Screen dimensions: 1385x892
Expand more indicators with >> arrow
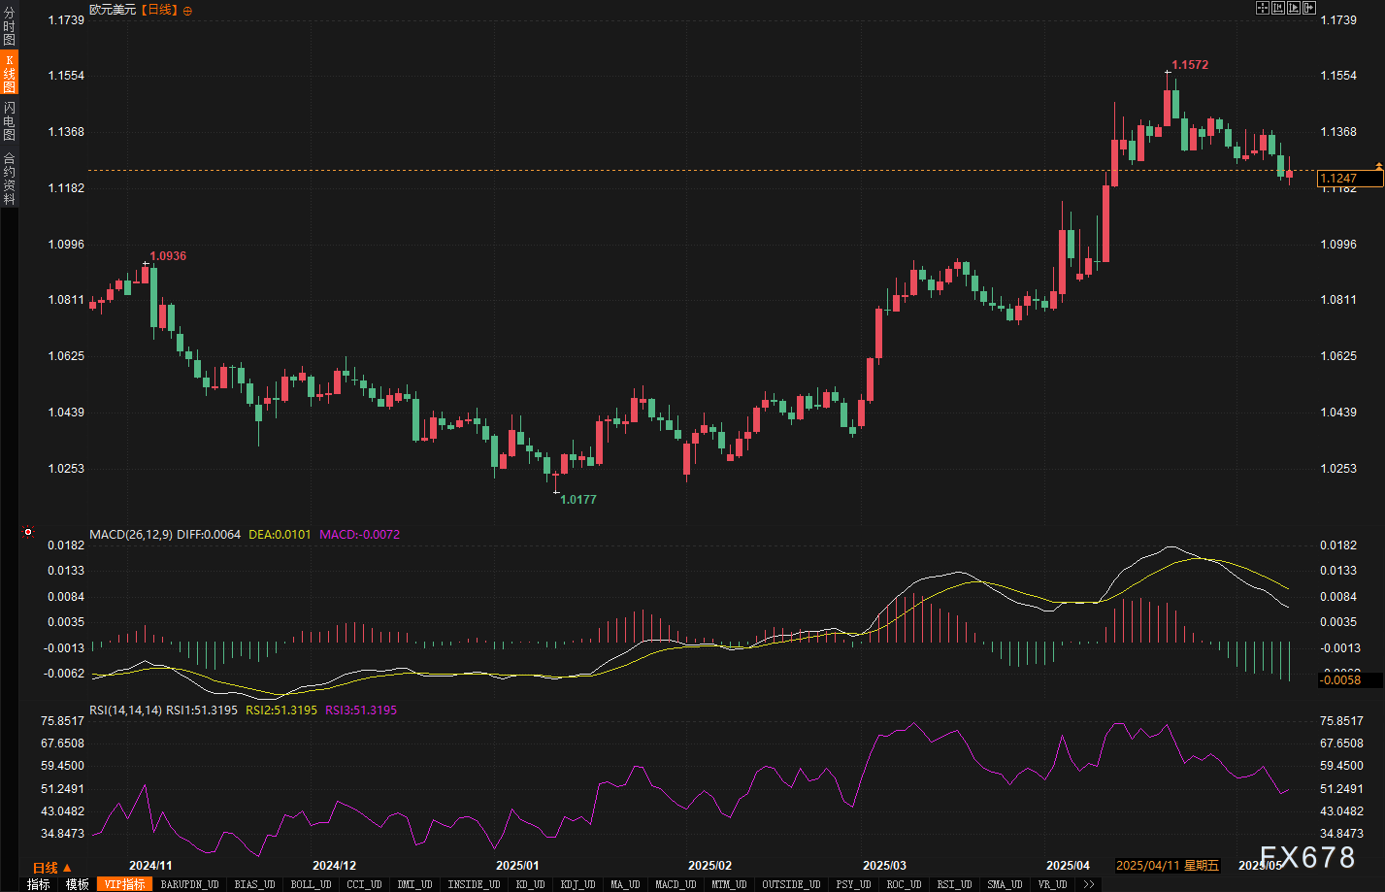point(1089,884)
